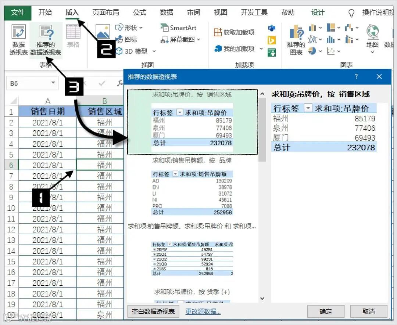This screenshot has width=397, height=325.
Task: Click the Tell me lightbulb icon
Action: tap(351, 12)
